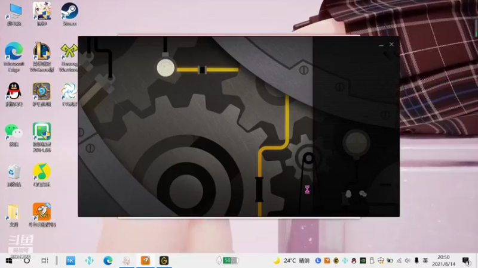Screen dimensions: 478x268
Task: Open the speaker volume tray icon
Action: point(407,261)
